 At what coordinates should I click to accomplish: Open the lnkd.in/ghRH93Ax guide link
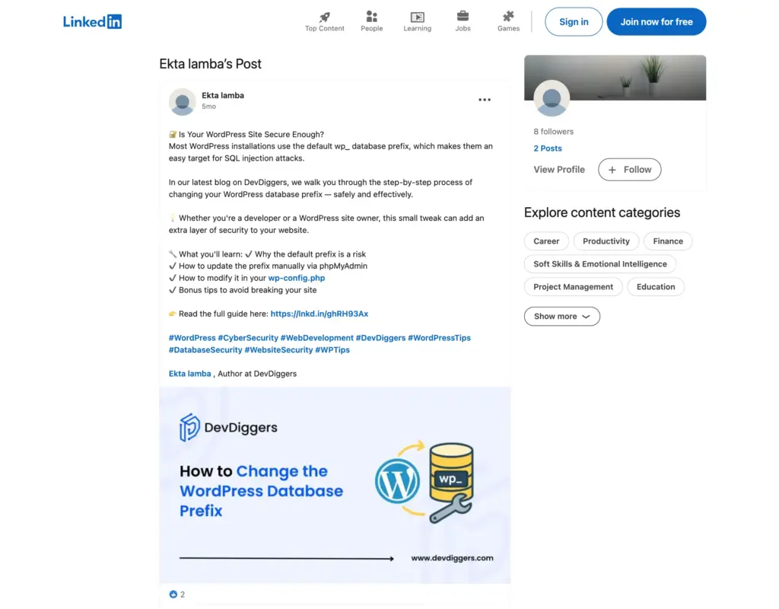(320, 314)
